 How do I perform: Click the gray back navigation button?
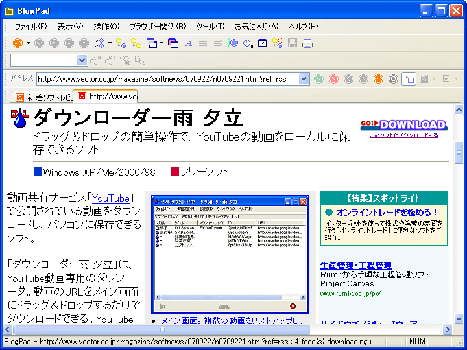tap(348, 79)
